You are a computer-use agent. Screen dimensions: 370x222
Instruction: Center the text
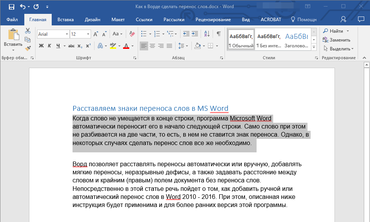[152, 46]
